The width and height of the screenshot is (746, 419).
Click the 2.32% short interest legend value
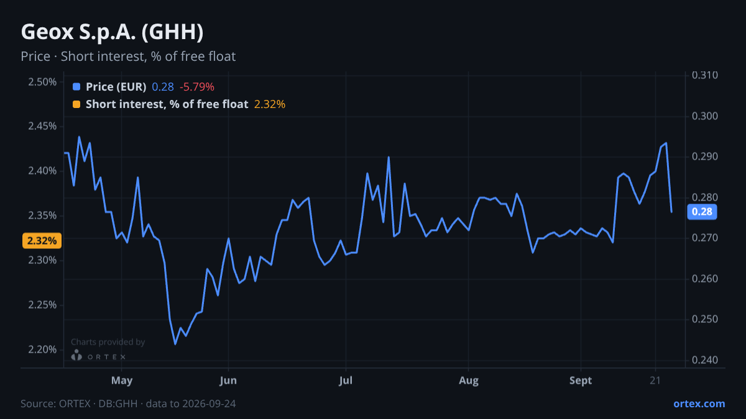(270, 104)
